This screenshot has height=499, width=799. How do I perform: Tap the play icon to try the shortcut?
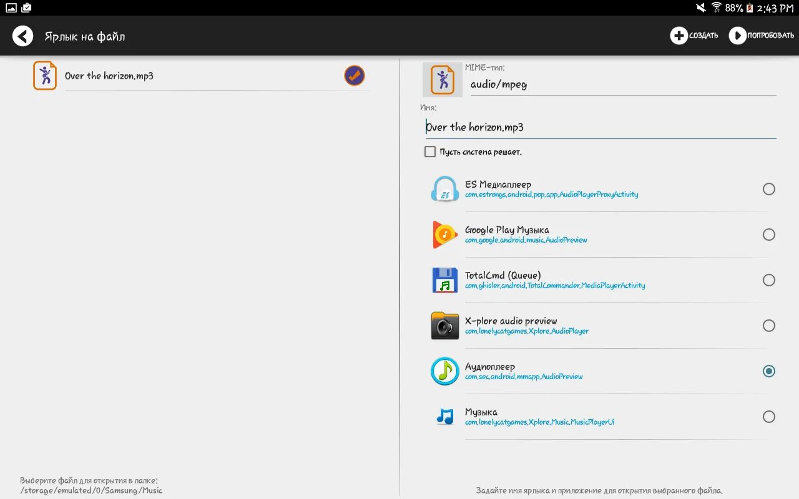[737, 36]
